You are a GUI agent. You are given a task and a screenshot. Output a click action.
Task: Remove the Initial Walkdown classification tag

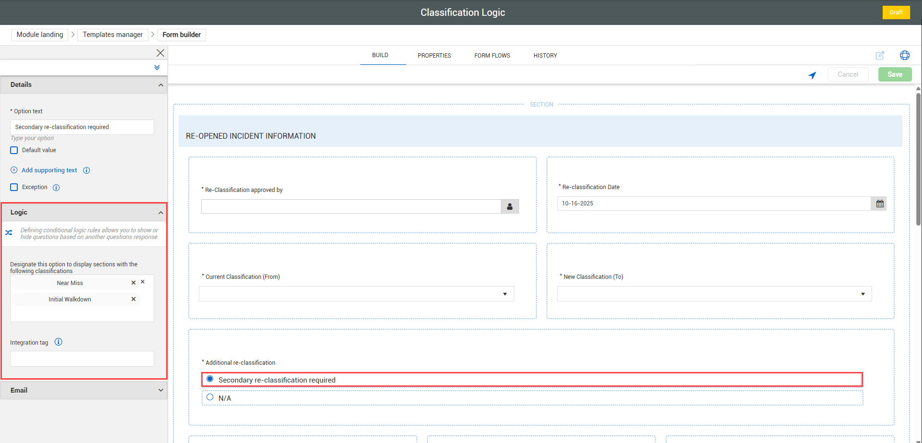(133, 299)
